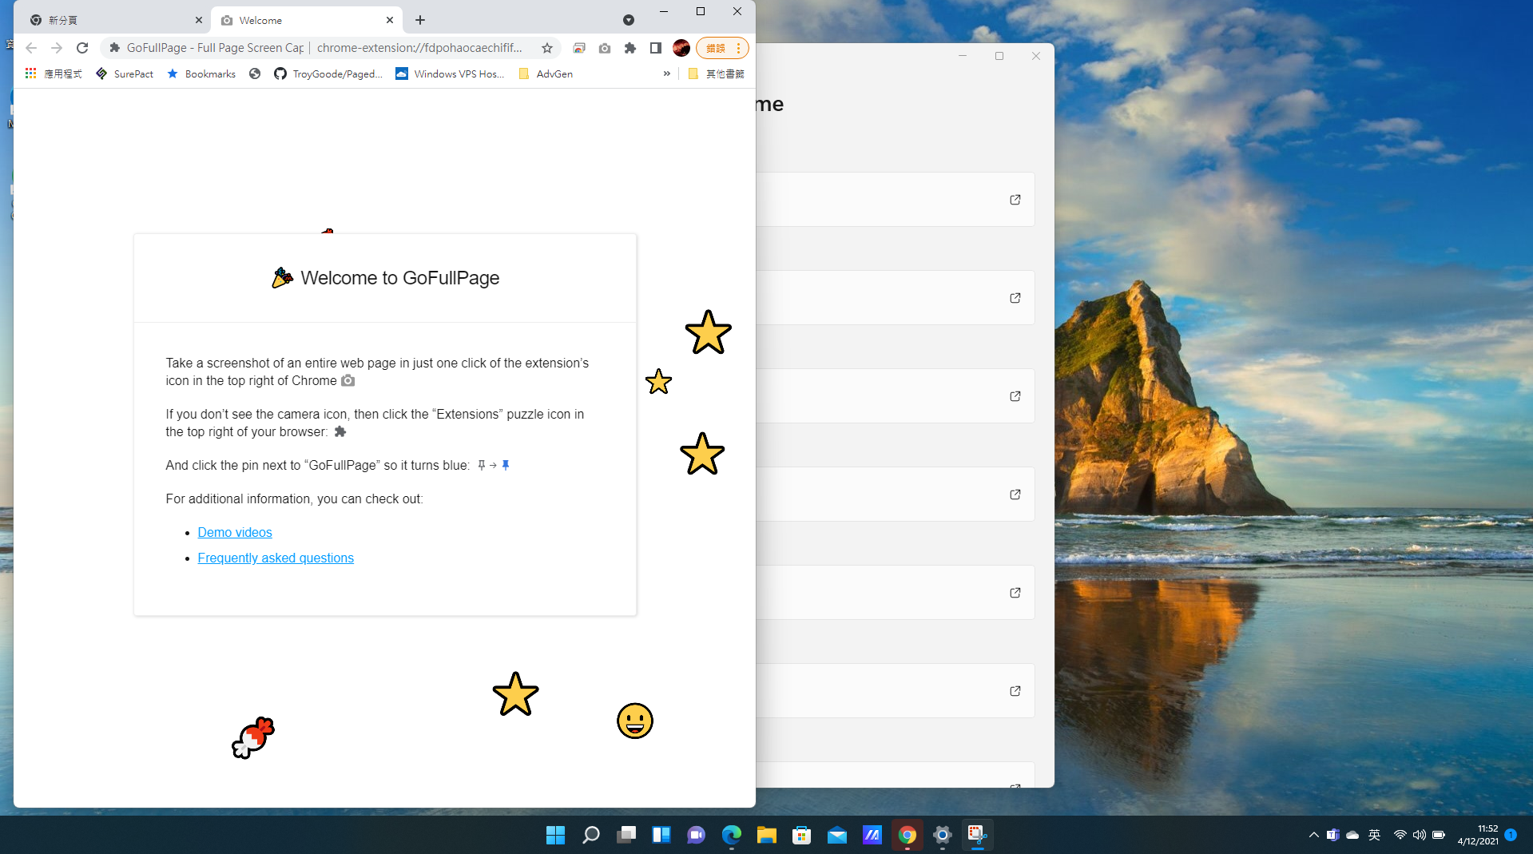Viewport: 1533px width, 854px height.
Task: Open the Widgets panel on taskbar
Action: [x=661, y=835]
